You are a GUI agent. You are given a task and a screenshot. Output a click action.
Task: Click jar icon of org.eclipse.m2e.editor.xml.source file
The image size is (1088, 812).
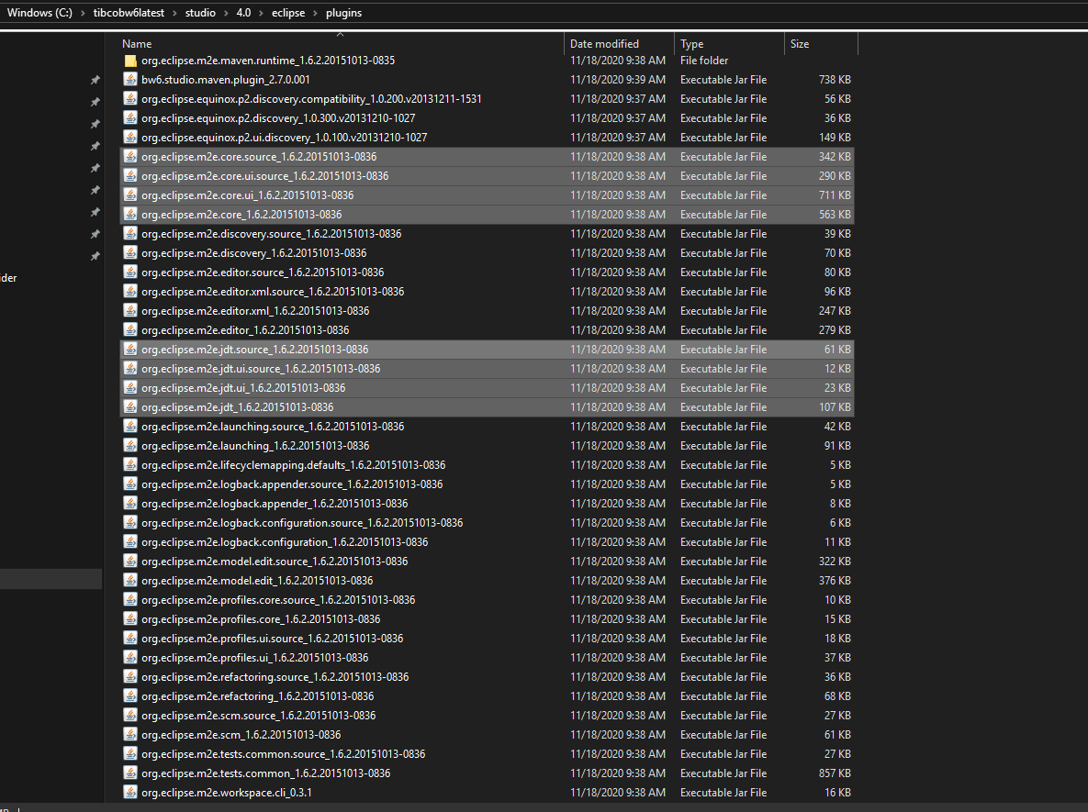[129, 292]
